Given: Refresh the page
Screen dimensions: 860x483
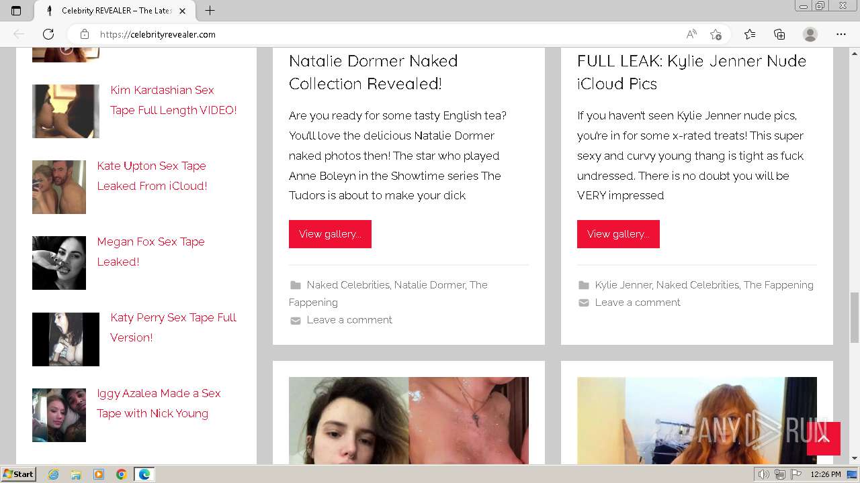Looking at the screenshot, I should [x=48, y=34].
